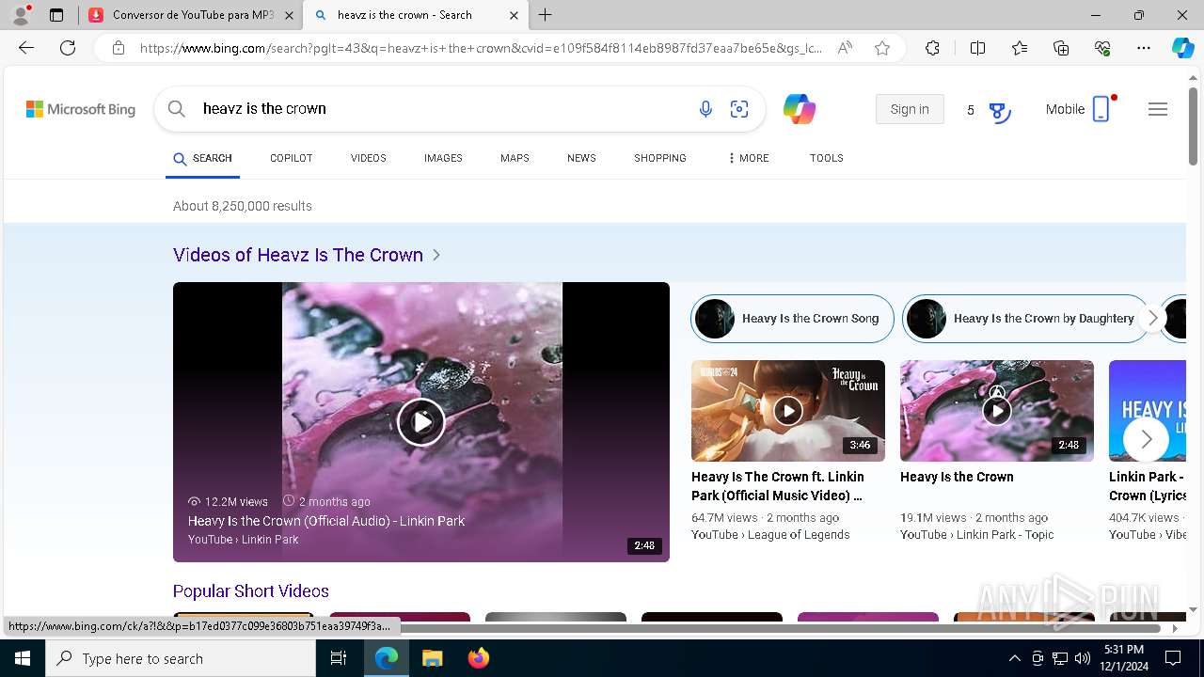
Task: Launch Firefox from the taskbar
Action: point(479,658)
